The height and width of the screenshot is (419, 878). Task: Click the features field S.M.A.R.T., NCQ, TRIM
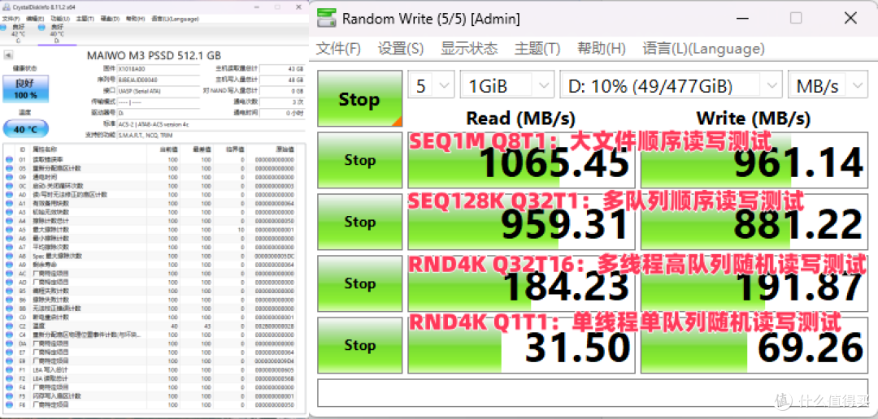coord(211,135)
